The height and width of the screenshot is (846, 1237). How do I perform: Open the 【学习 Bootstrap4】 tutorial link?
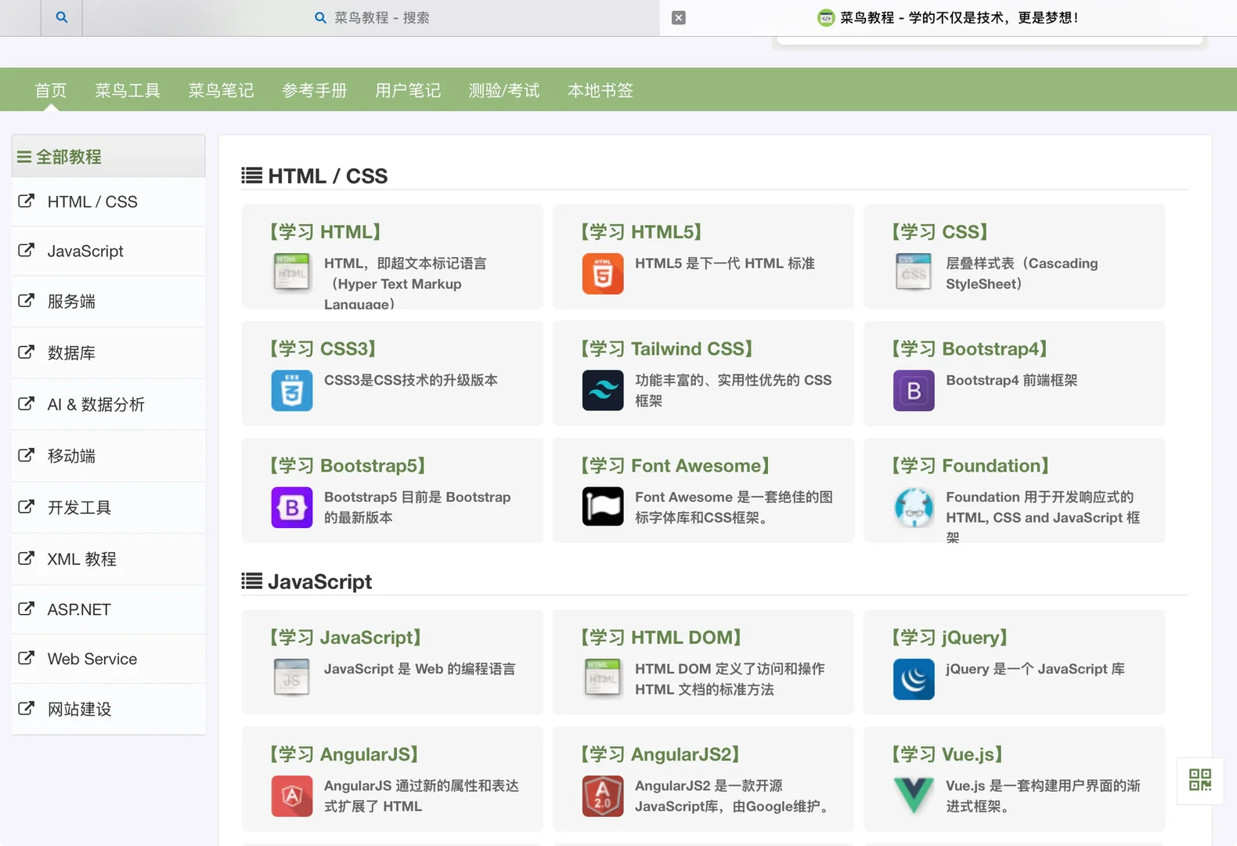[969, 349]
